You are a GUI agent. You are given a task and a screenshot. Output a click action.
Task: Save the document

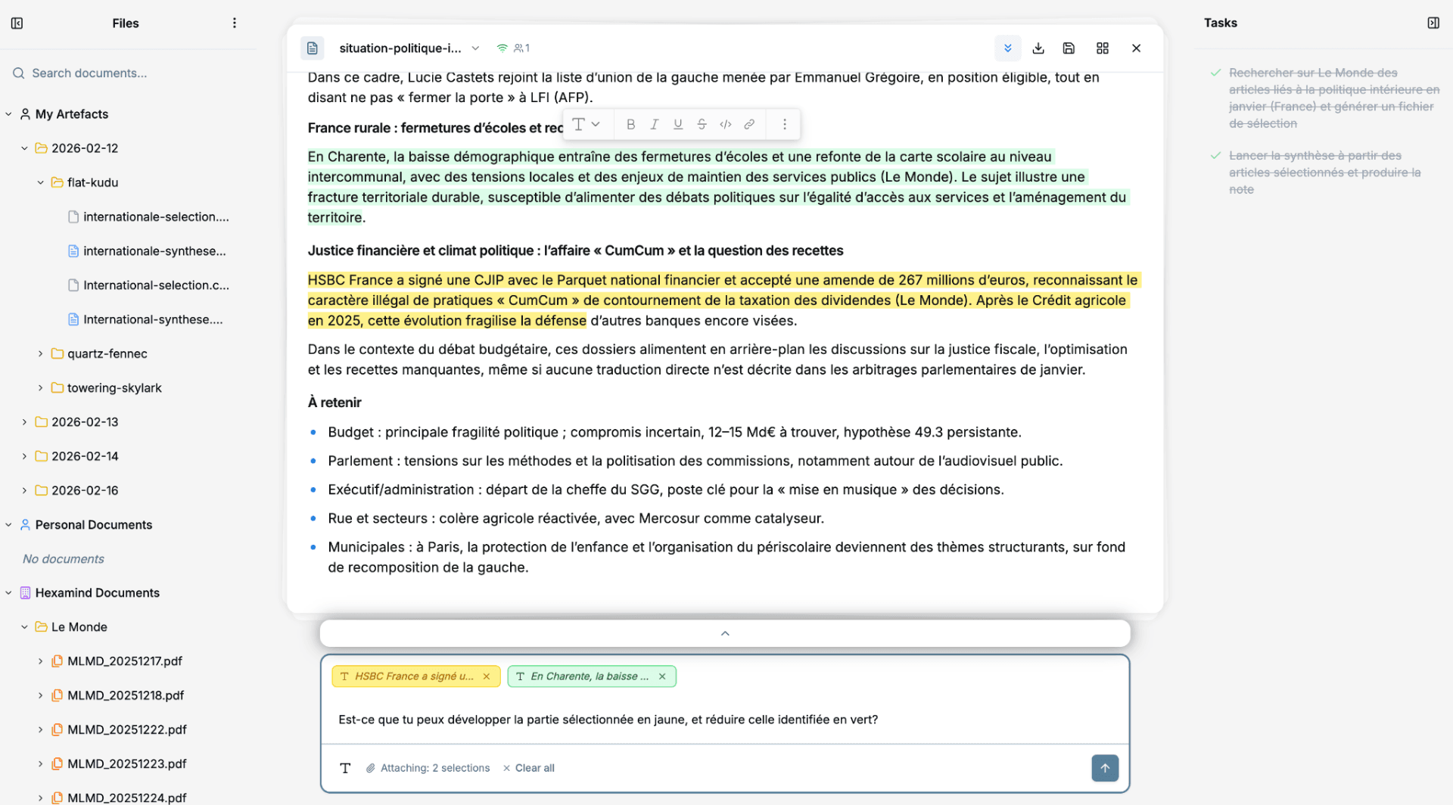(1069, 48)
